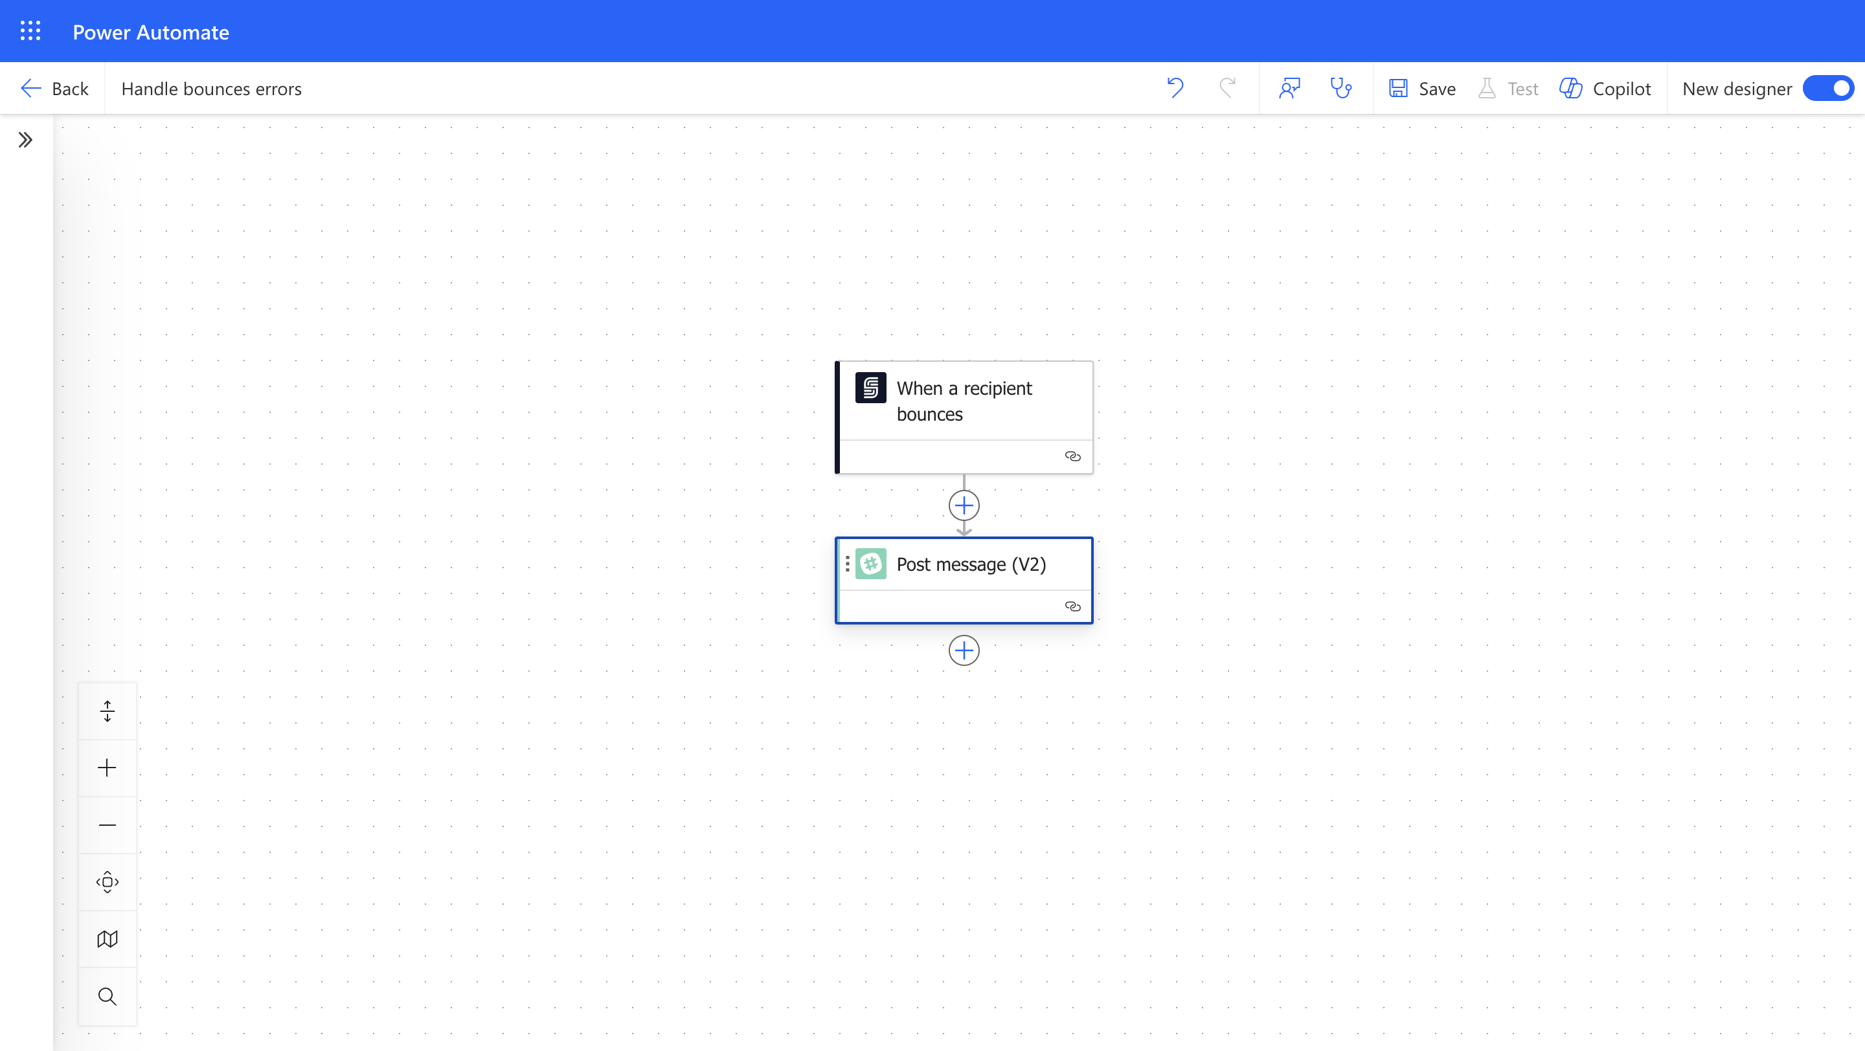The image size is (1865, 1051).
Task: Open the send feedback icon
Action: [x=1289, y=88]
